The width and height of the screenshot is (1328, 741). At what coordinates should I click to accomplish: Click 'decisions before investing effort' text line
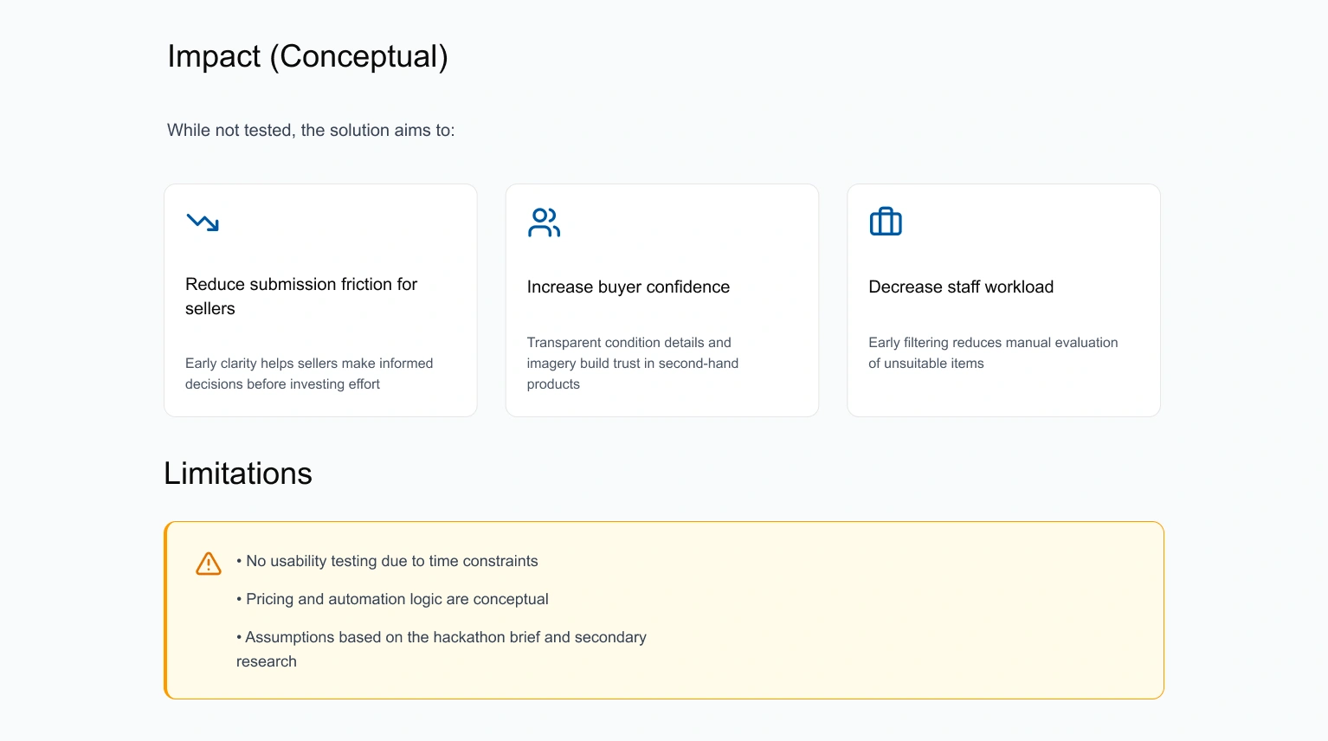(x=282, y=384)
